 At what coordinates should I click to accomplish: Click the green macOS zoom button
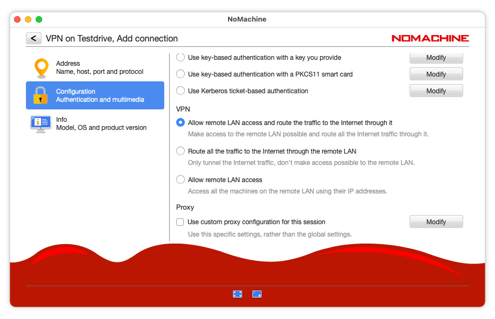click(x=39, y=19)
